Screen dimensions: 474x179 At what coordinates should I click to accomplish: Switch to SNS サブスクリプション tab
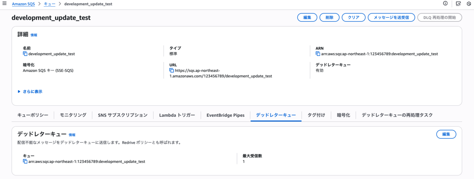(x=123, y=115)
